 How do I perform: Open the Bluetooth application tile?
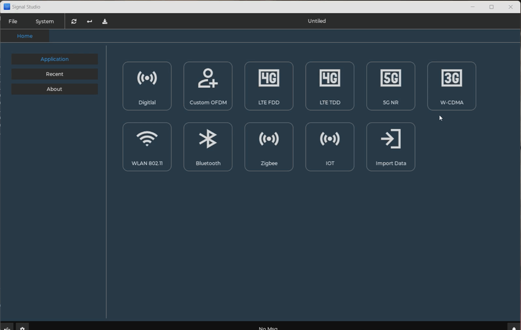point(208,147)
